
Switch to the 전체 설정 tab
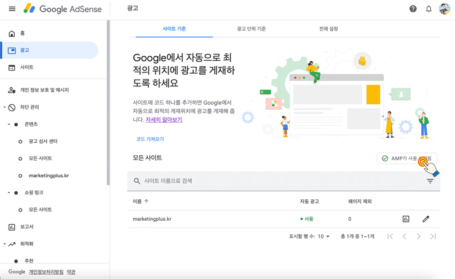(x=328, y=29)
